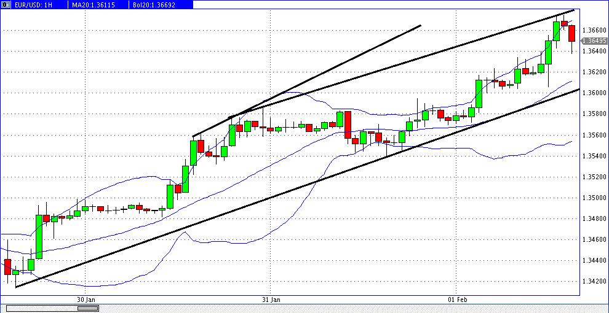609x313 pixels.
Task: Click the chart icon beside EUR/USD title
Action: click(4, 4)
